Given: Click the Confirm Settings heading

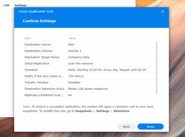Looking at the screenshot, I should (39, 21).
